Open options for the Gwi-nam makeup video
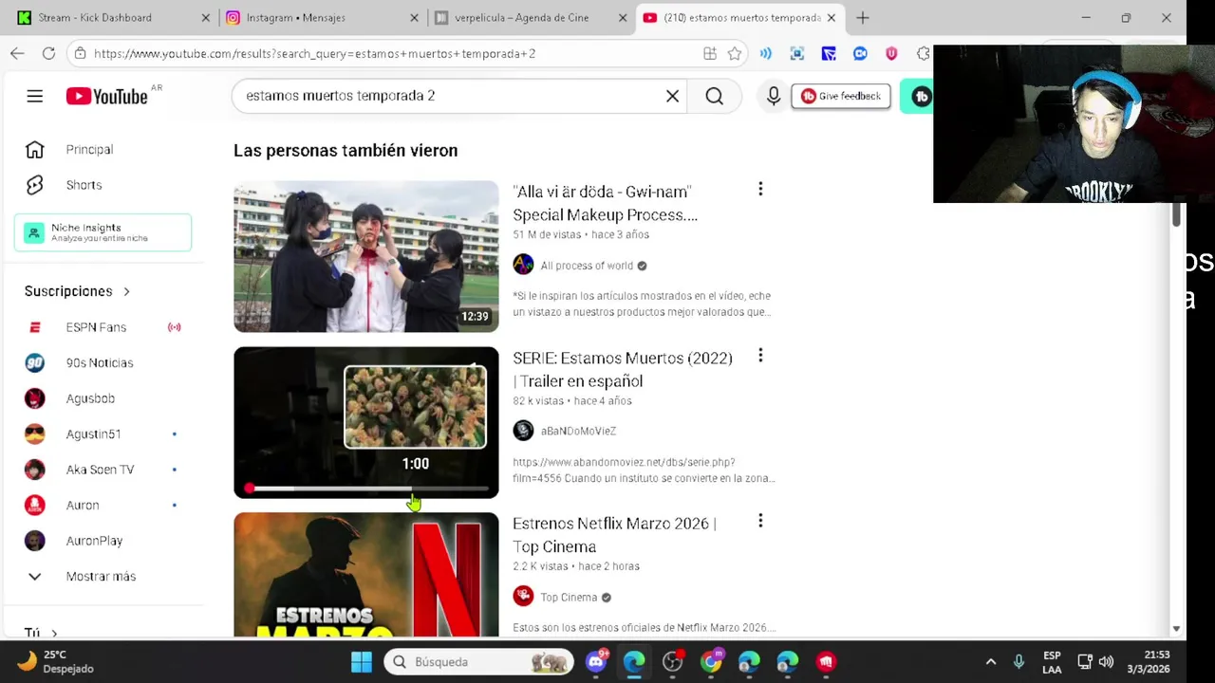The image size is (1215, 683). point(760,190)
